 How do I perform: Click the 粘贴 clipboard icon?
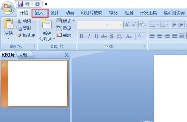click(8, 24)
